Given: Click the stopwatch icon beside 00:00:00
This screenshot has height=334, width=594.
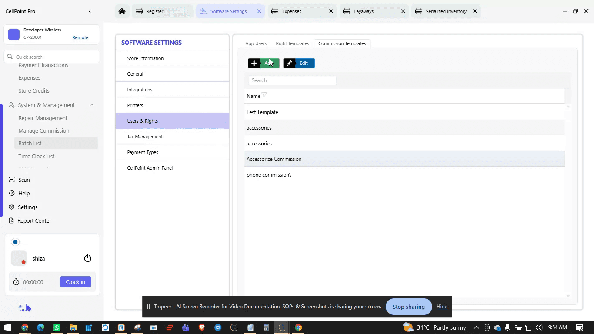Looking at the screenshot, I should click(x=17, y=282).
